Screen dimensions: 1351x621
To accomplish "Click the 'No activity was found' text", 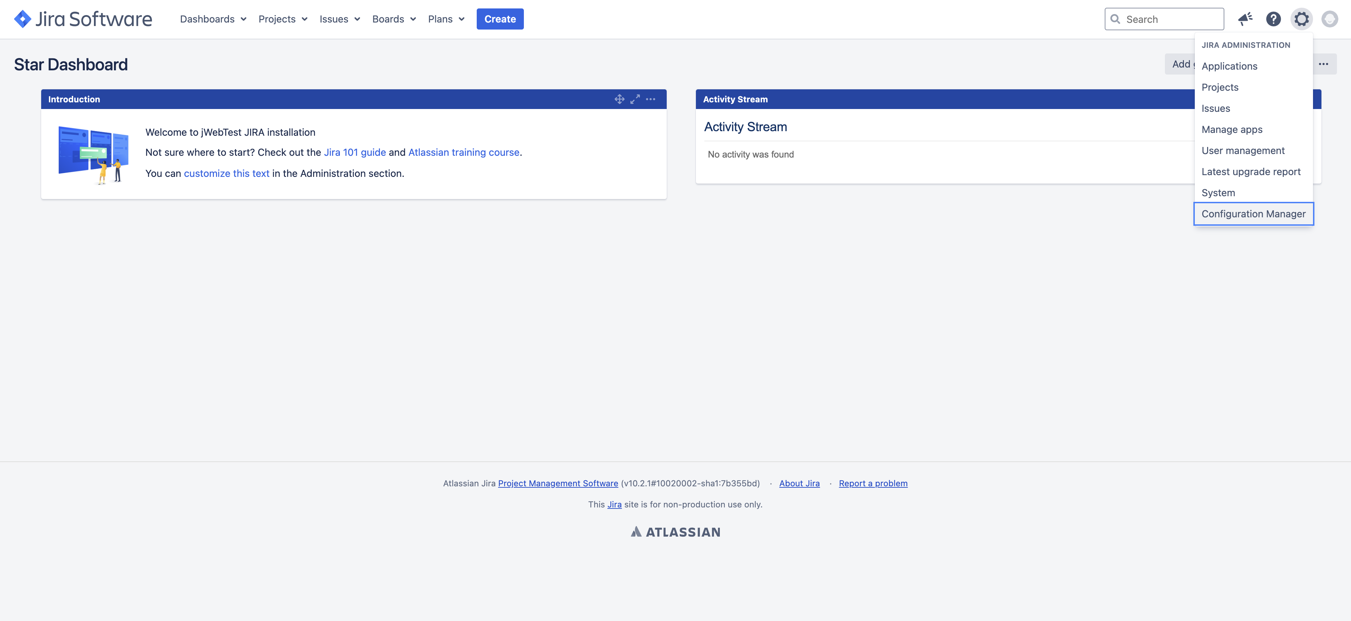I will 750,155.
